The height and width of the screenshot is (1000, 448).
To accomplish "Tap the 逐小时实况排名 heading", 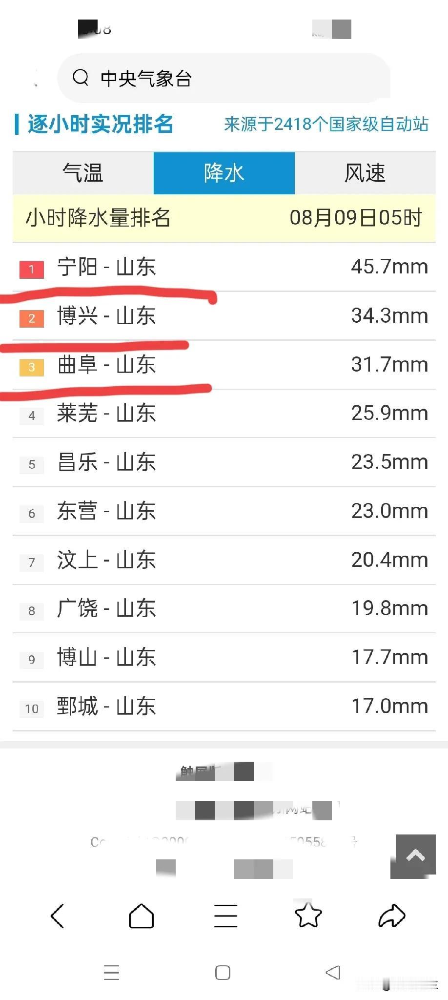I will pyautogui.click(x=100, y=124).
